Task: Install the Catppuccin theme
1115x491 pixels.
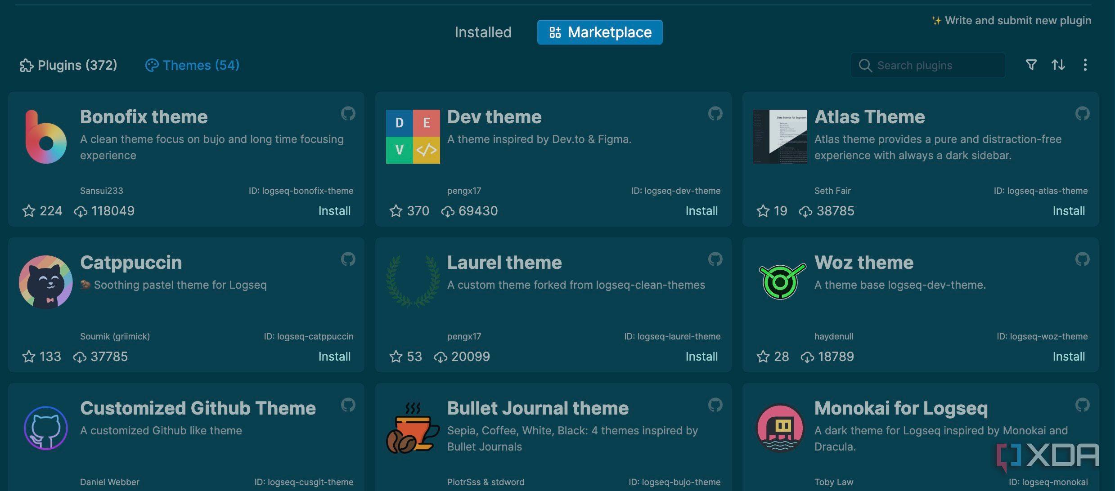Action: click(x=334, y=357)
